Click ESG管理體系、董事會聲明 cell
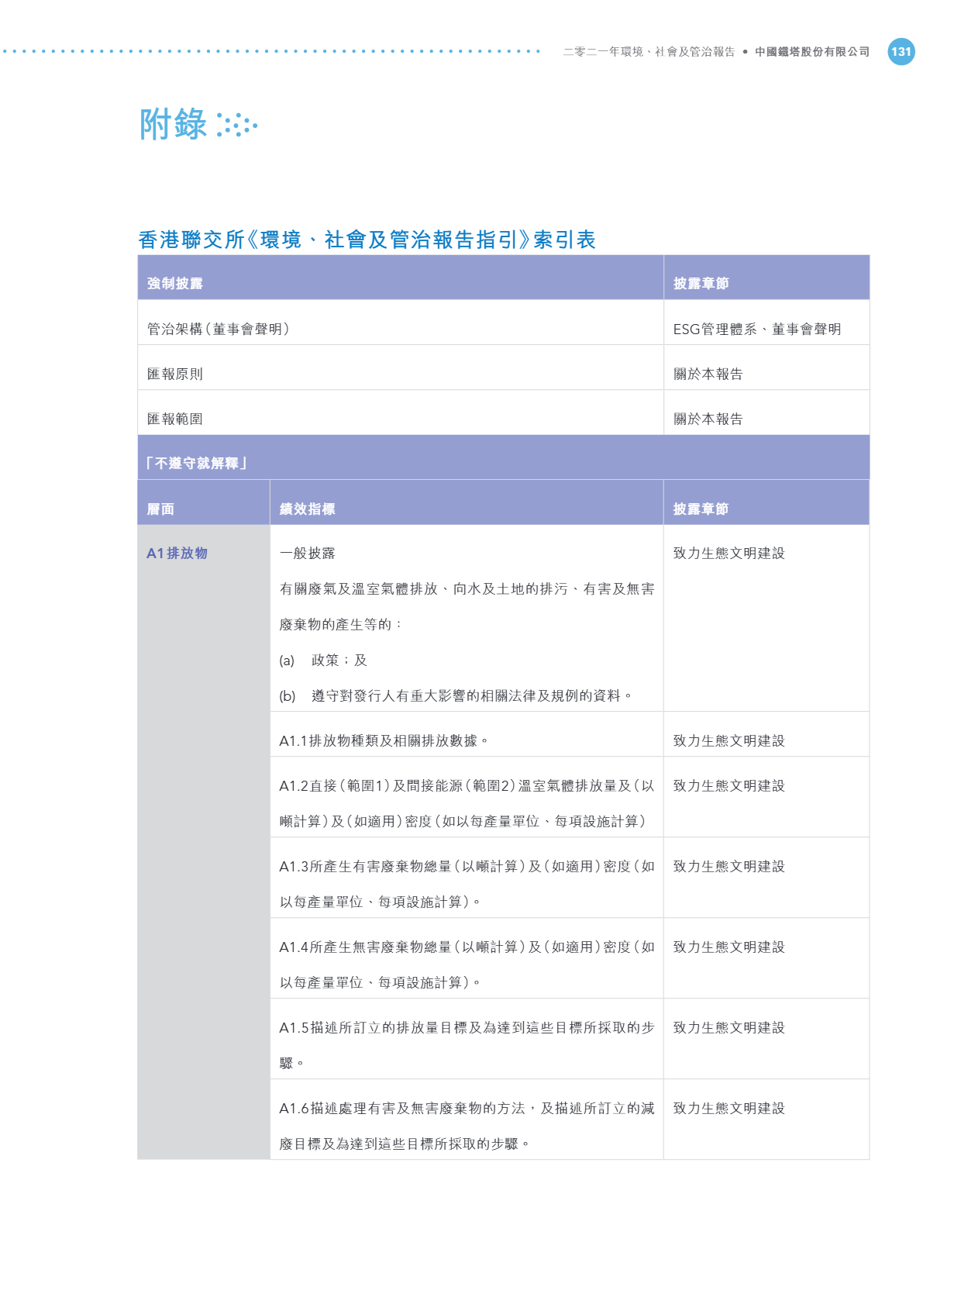Screen dimensions: 961x1304 756,329
